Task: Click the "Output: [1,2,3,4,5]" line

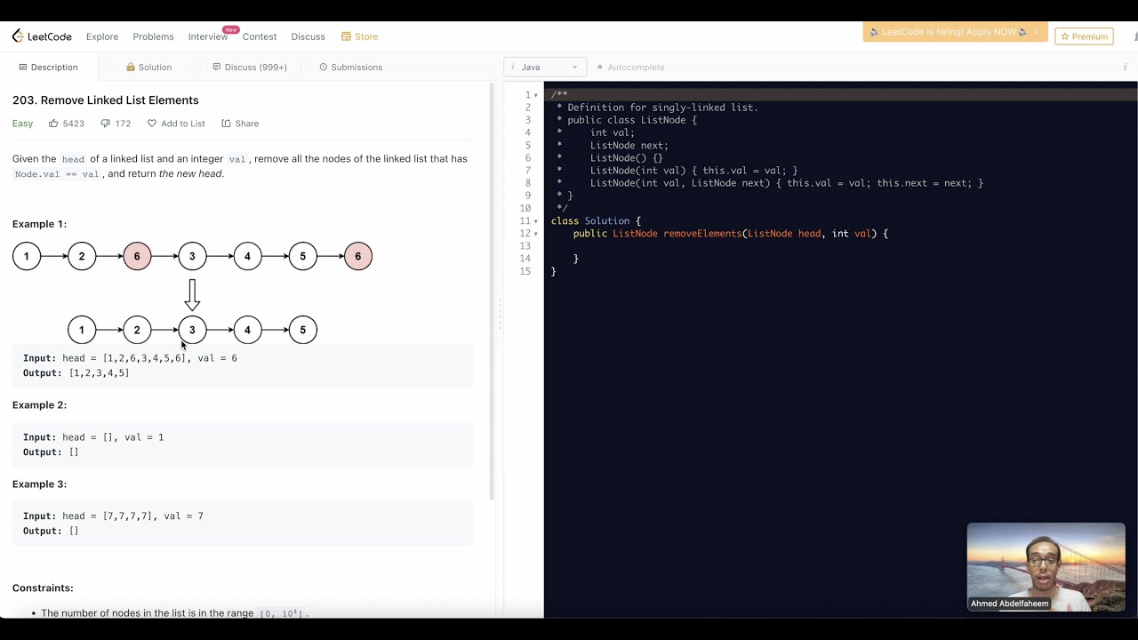Action: pos(76,373)
